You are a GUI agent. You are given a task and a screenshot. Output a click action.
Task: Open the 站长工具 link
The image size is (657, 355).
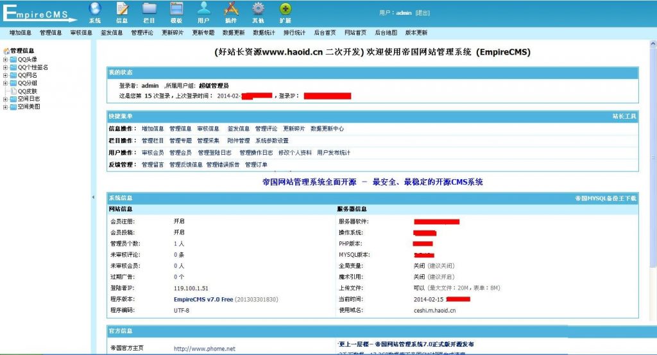[x=624, y=116]
